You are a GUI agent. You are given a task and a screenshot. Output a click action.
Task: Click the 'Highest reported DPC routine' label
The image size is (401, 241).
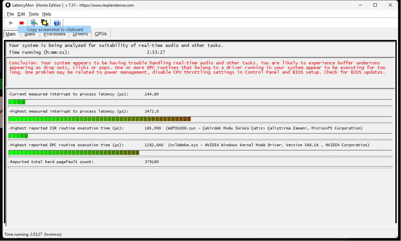66,145
